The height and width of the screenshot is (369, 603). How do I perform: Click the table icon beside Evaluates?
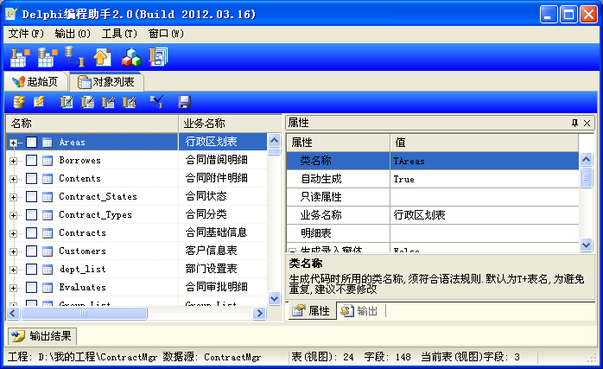48,288
